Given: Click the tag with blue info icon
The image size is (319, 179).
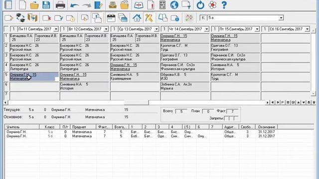Looking at the screenshot, I should point(175,18).
